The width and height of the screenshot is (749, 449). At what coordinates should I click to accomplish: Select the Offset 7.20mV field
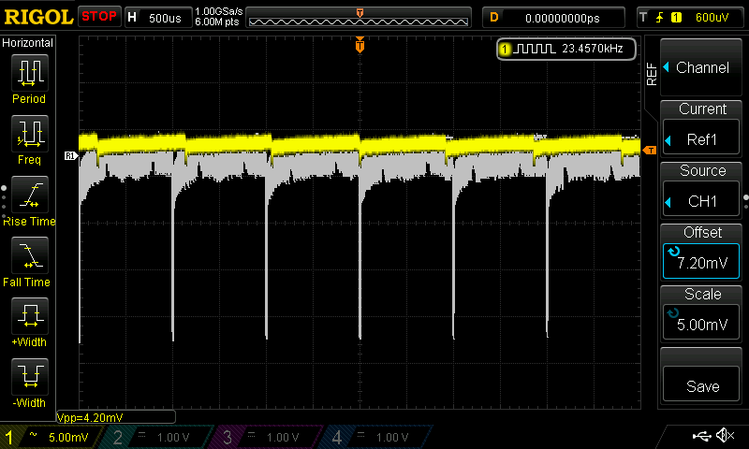pyautogui.click(x=700, y=261)
